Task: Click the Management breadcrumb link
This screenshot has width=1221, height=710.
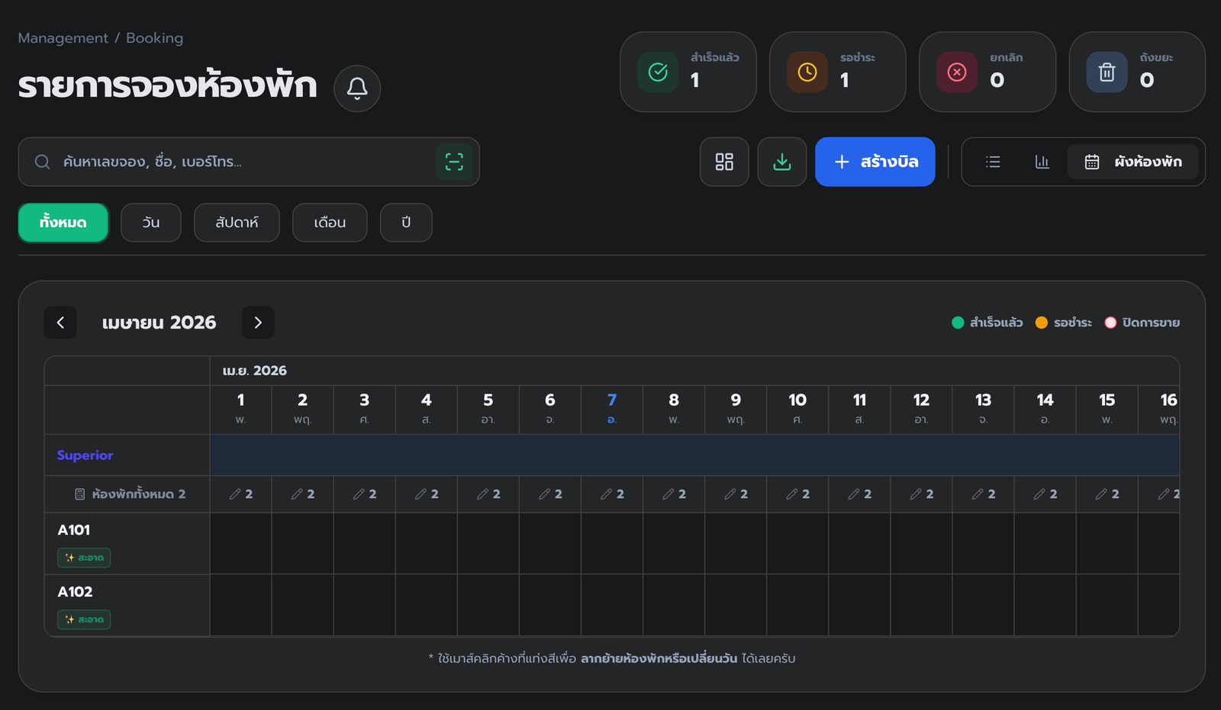Action: pyautogui.click(x=63, y=38)
